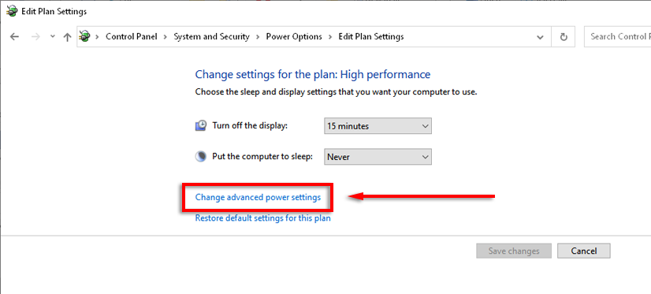Navigate to Power Options breadcrumb
The image size is (651, 294).
click(294, 36)
